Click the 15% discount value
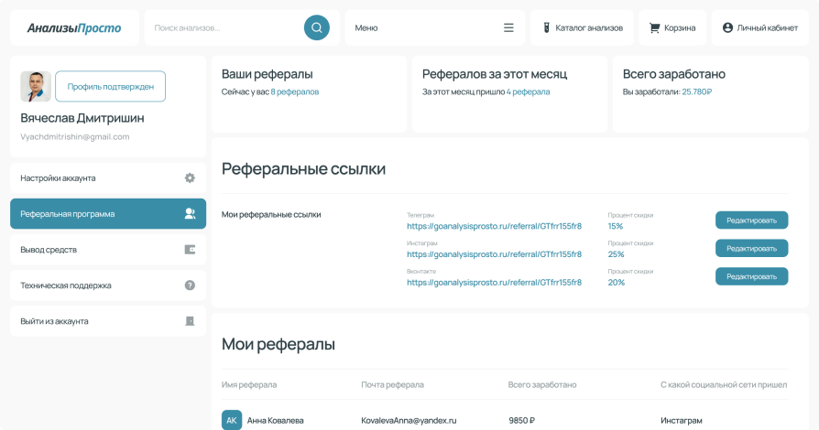 (x=616, y=226)
